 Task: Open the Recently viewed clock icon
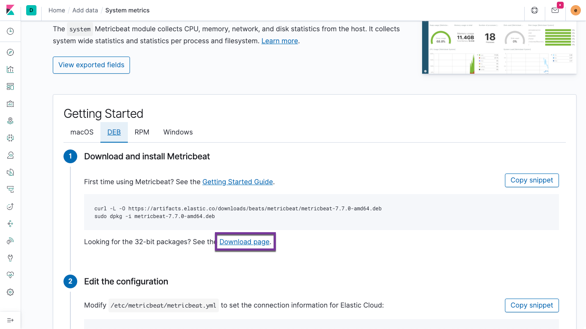coord(10,31)
